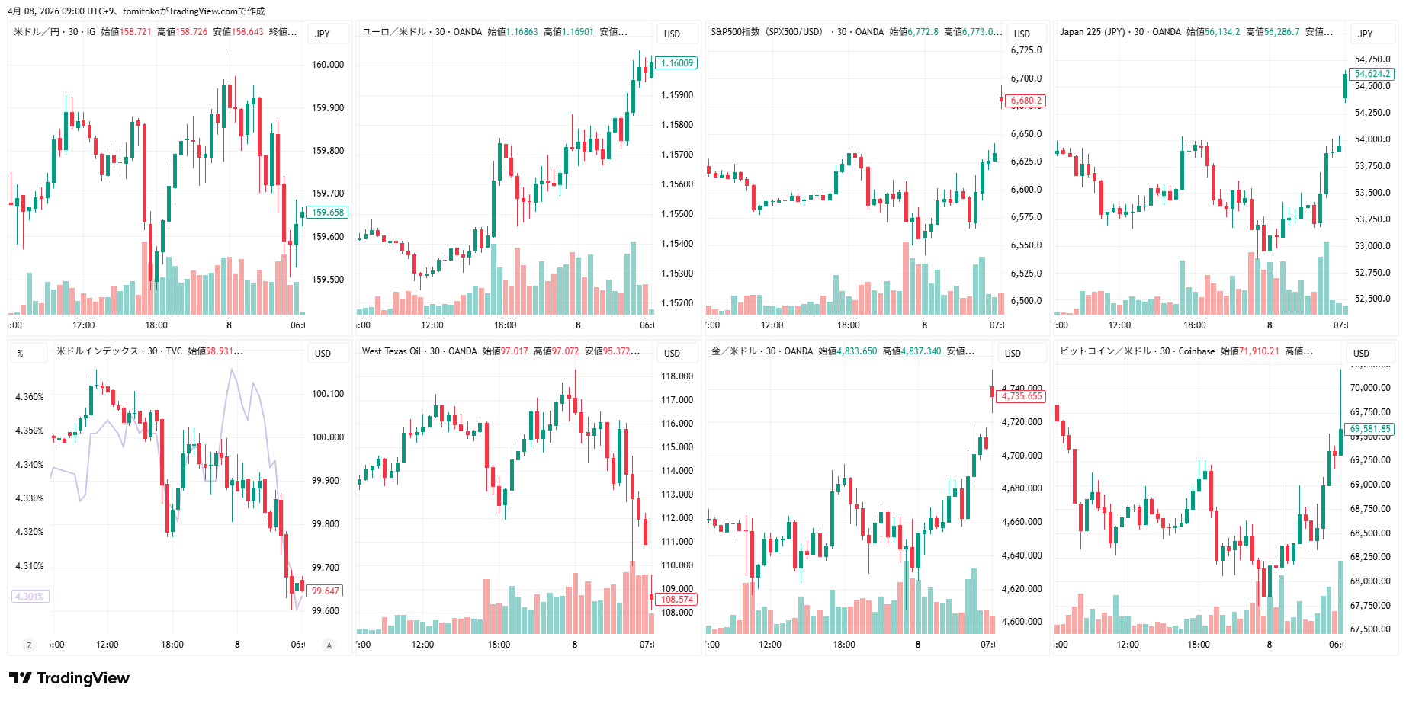1406x701 pixels.
Task: Open the JPY currency selector on the USD/JPY chart
Action: tap(323, 34)
